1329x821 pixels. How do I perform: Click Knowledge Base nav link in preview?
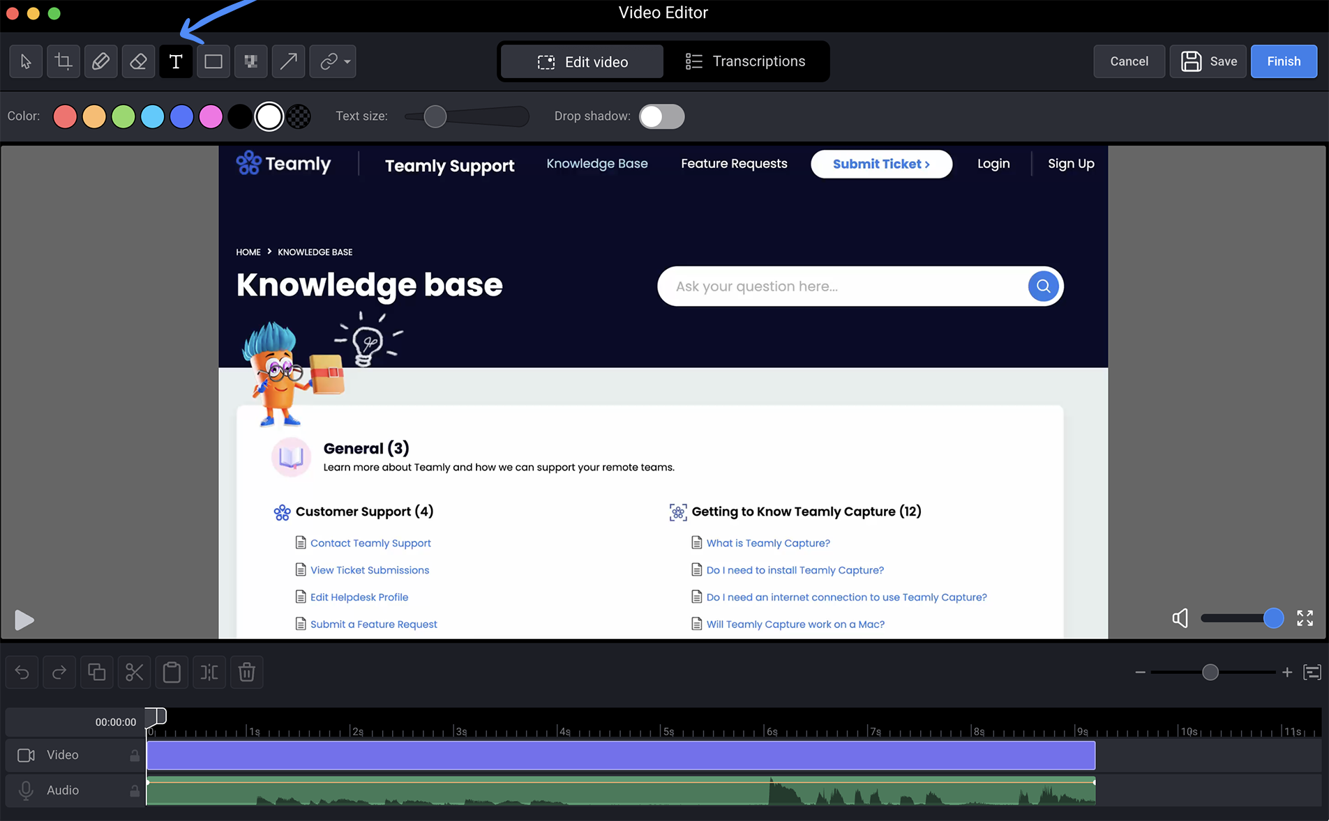click(597, 164)
